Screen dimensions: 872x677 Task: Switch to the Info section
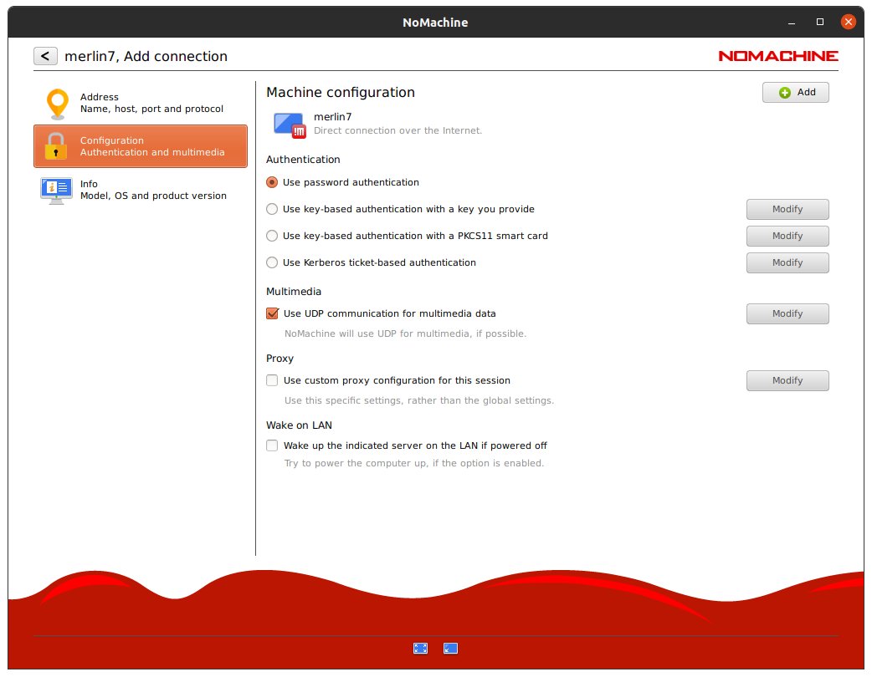click(140, 190)
